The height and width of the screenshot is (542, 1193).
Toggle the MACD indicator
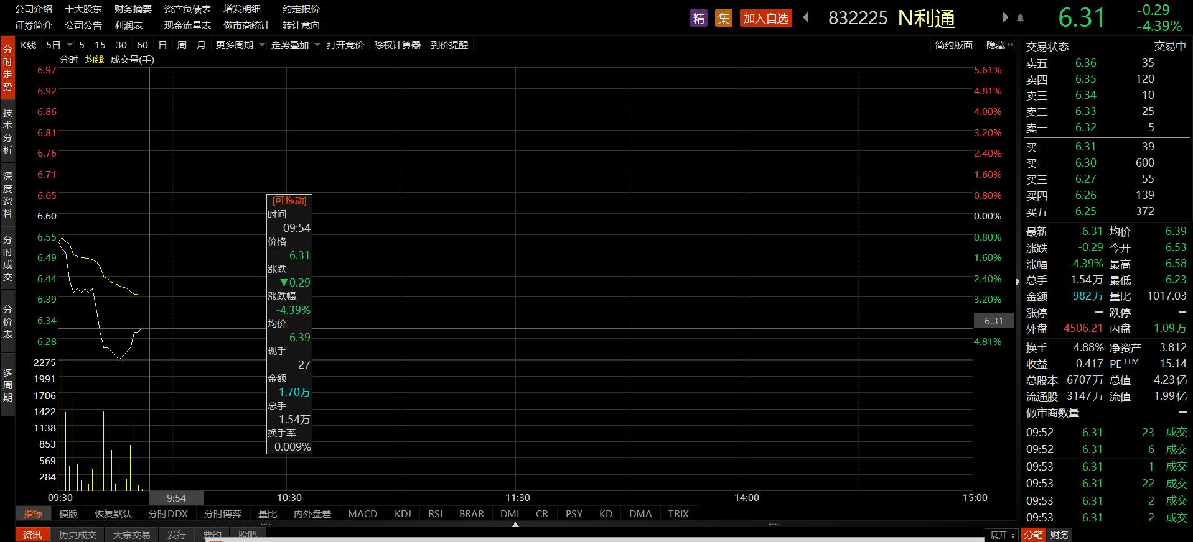point(363,513)
